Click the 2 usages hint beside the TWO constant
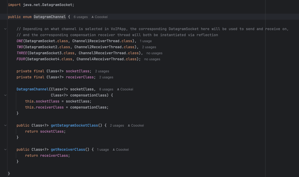Image resolution: width=299 pixels, height=177 pixels. click(x=149, y=47)
